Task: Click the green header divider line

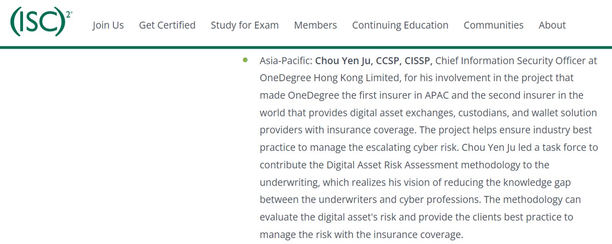Action: [306, 47]
